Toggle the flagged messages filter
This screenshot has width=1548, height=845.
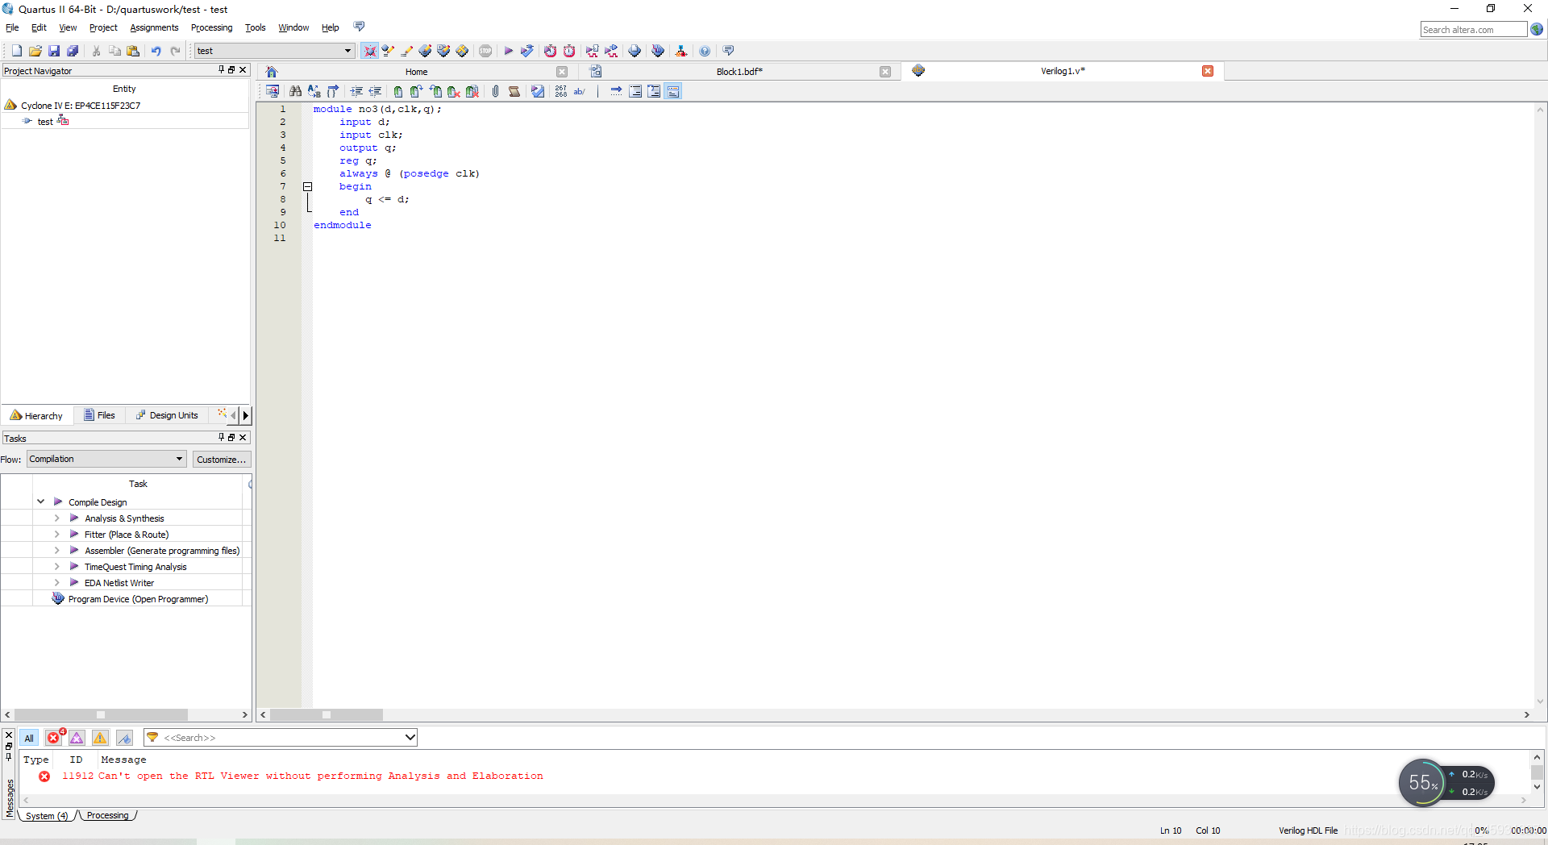click(124, 738)
